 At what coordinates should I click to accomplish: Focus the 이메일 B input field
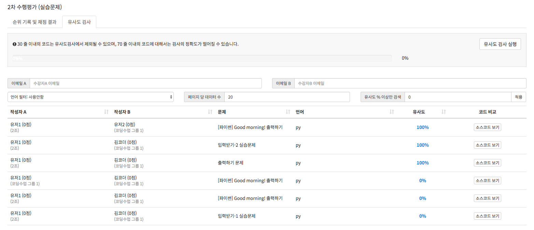pos(410,83)
